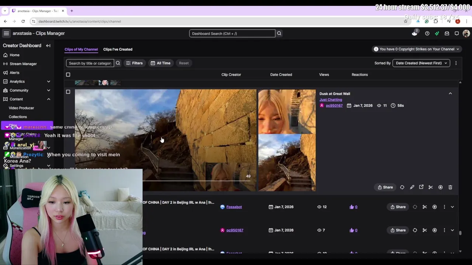Open Video Producer under Content
This screenshot has height=265, width=472.
(21, 108)
